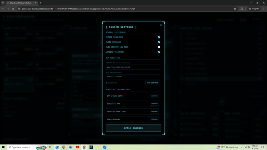Open network settings from system tray
The width and height of the screenshot is (267, 150).
(x=246, y=147)
